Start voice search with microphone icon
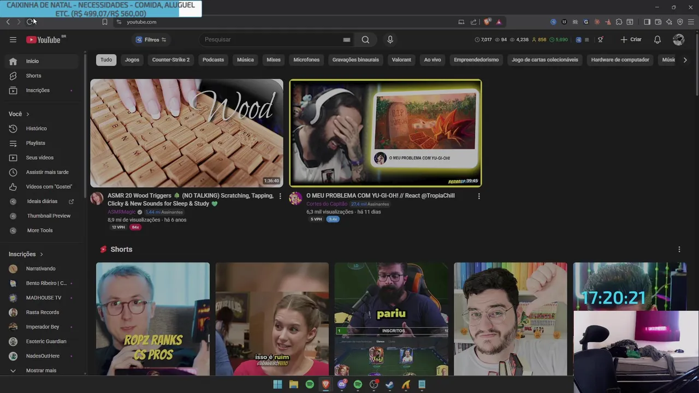Image resolution: width=699 pixels, height=393 pixels. pos(390,39)
